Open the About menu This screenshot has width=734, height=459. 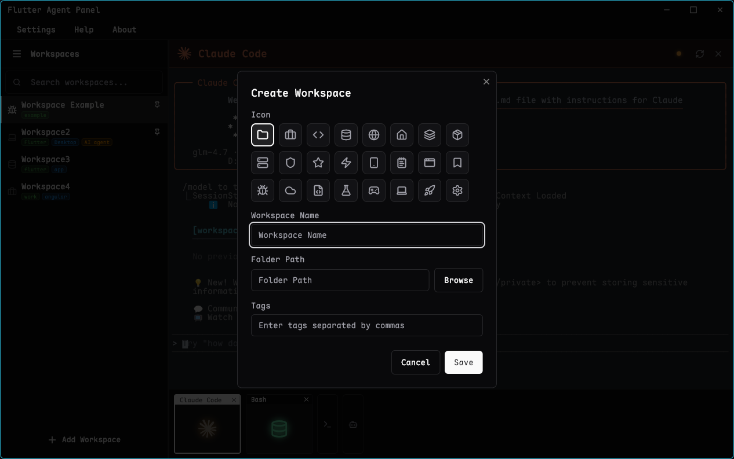coord(125,30)
